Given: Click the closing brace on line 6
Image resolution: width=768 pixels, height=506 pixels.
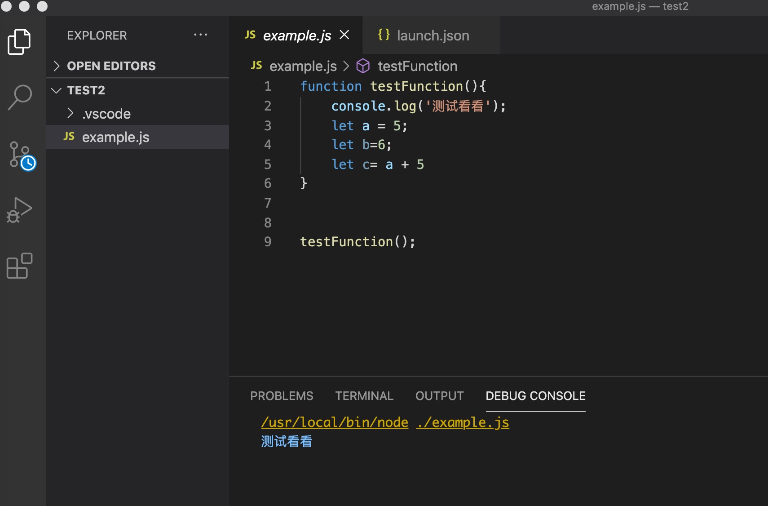Looking at the screenshot, I should click(x=304, y=183).
